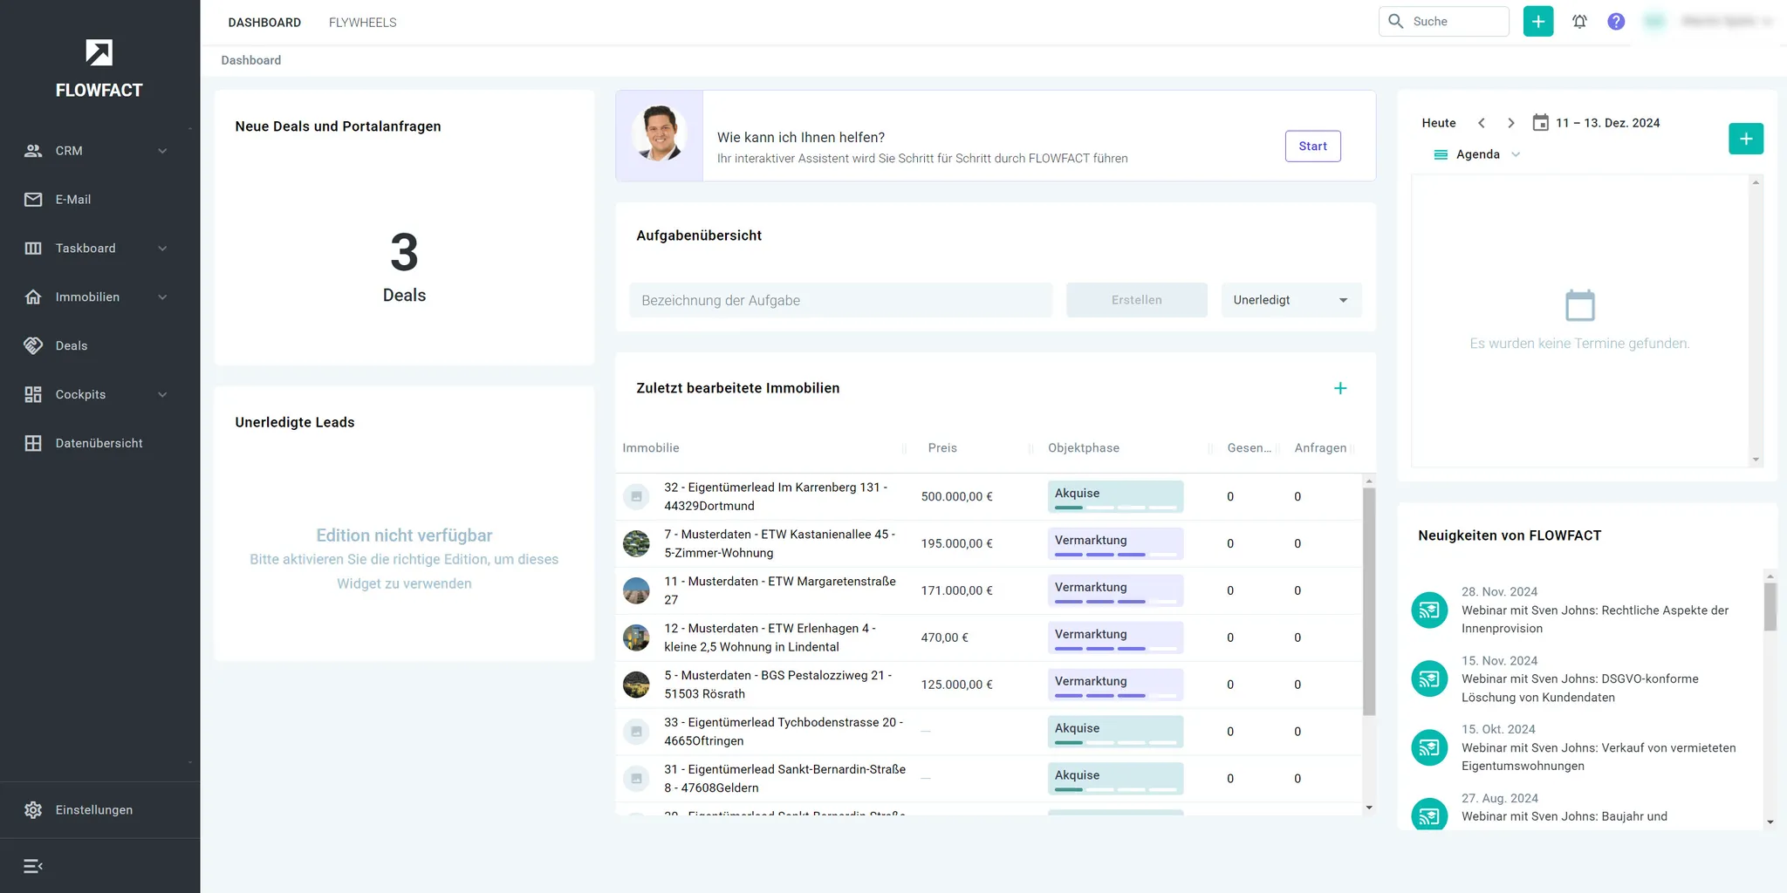The width and height of the screenshot is (1787, 893).
Task: Click the Datenübersicht grid icon
Action: (x=33, y=444)
